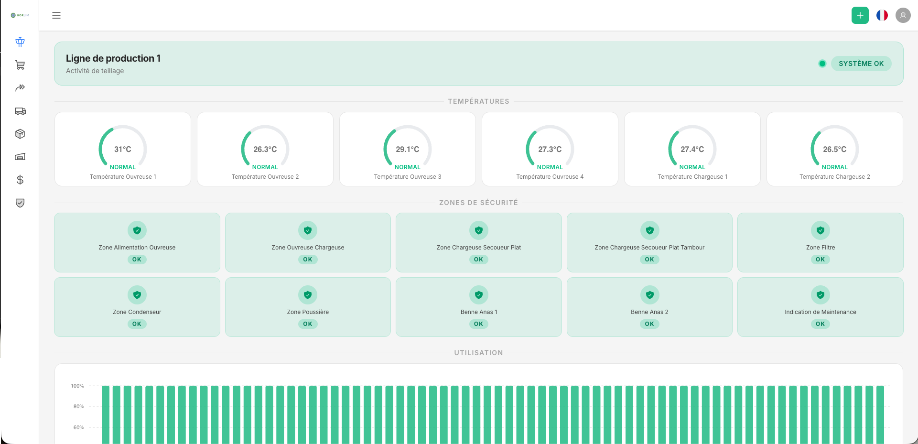Click the shield icon of Zone Filtre

point(821,230)
